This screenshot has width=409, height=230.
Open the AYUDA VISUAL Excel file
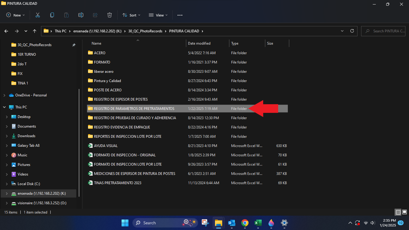pos(106,146)
